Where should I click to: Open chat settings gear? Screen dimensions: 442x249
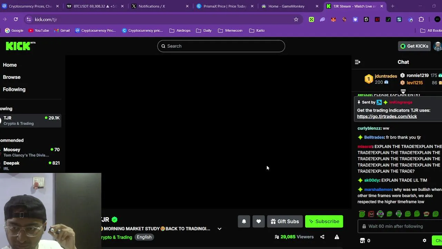(x=424, y=241)
